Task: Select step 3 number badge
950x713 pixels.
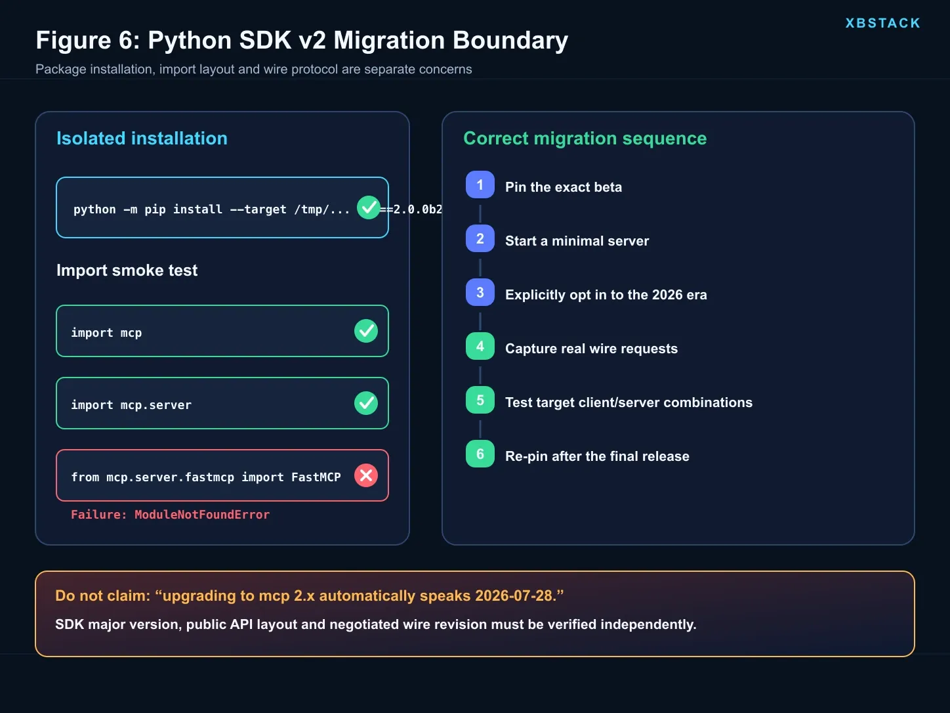Action: (480, 293)
